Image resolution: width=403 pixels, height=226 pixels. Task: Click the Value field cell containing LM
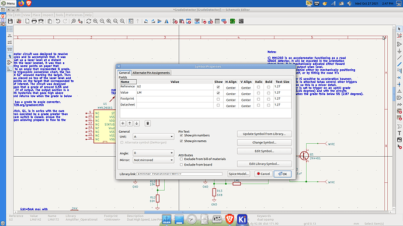pos(175,93)
